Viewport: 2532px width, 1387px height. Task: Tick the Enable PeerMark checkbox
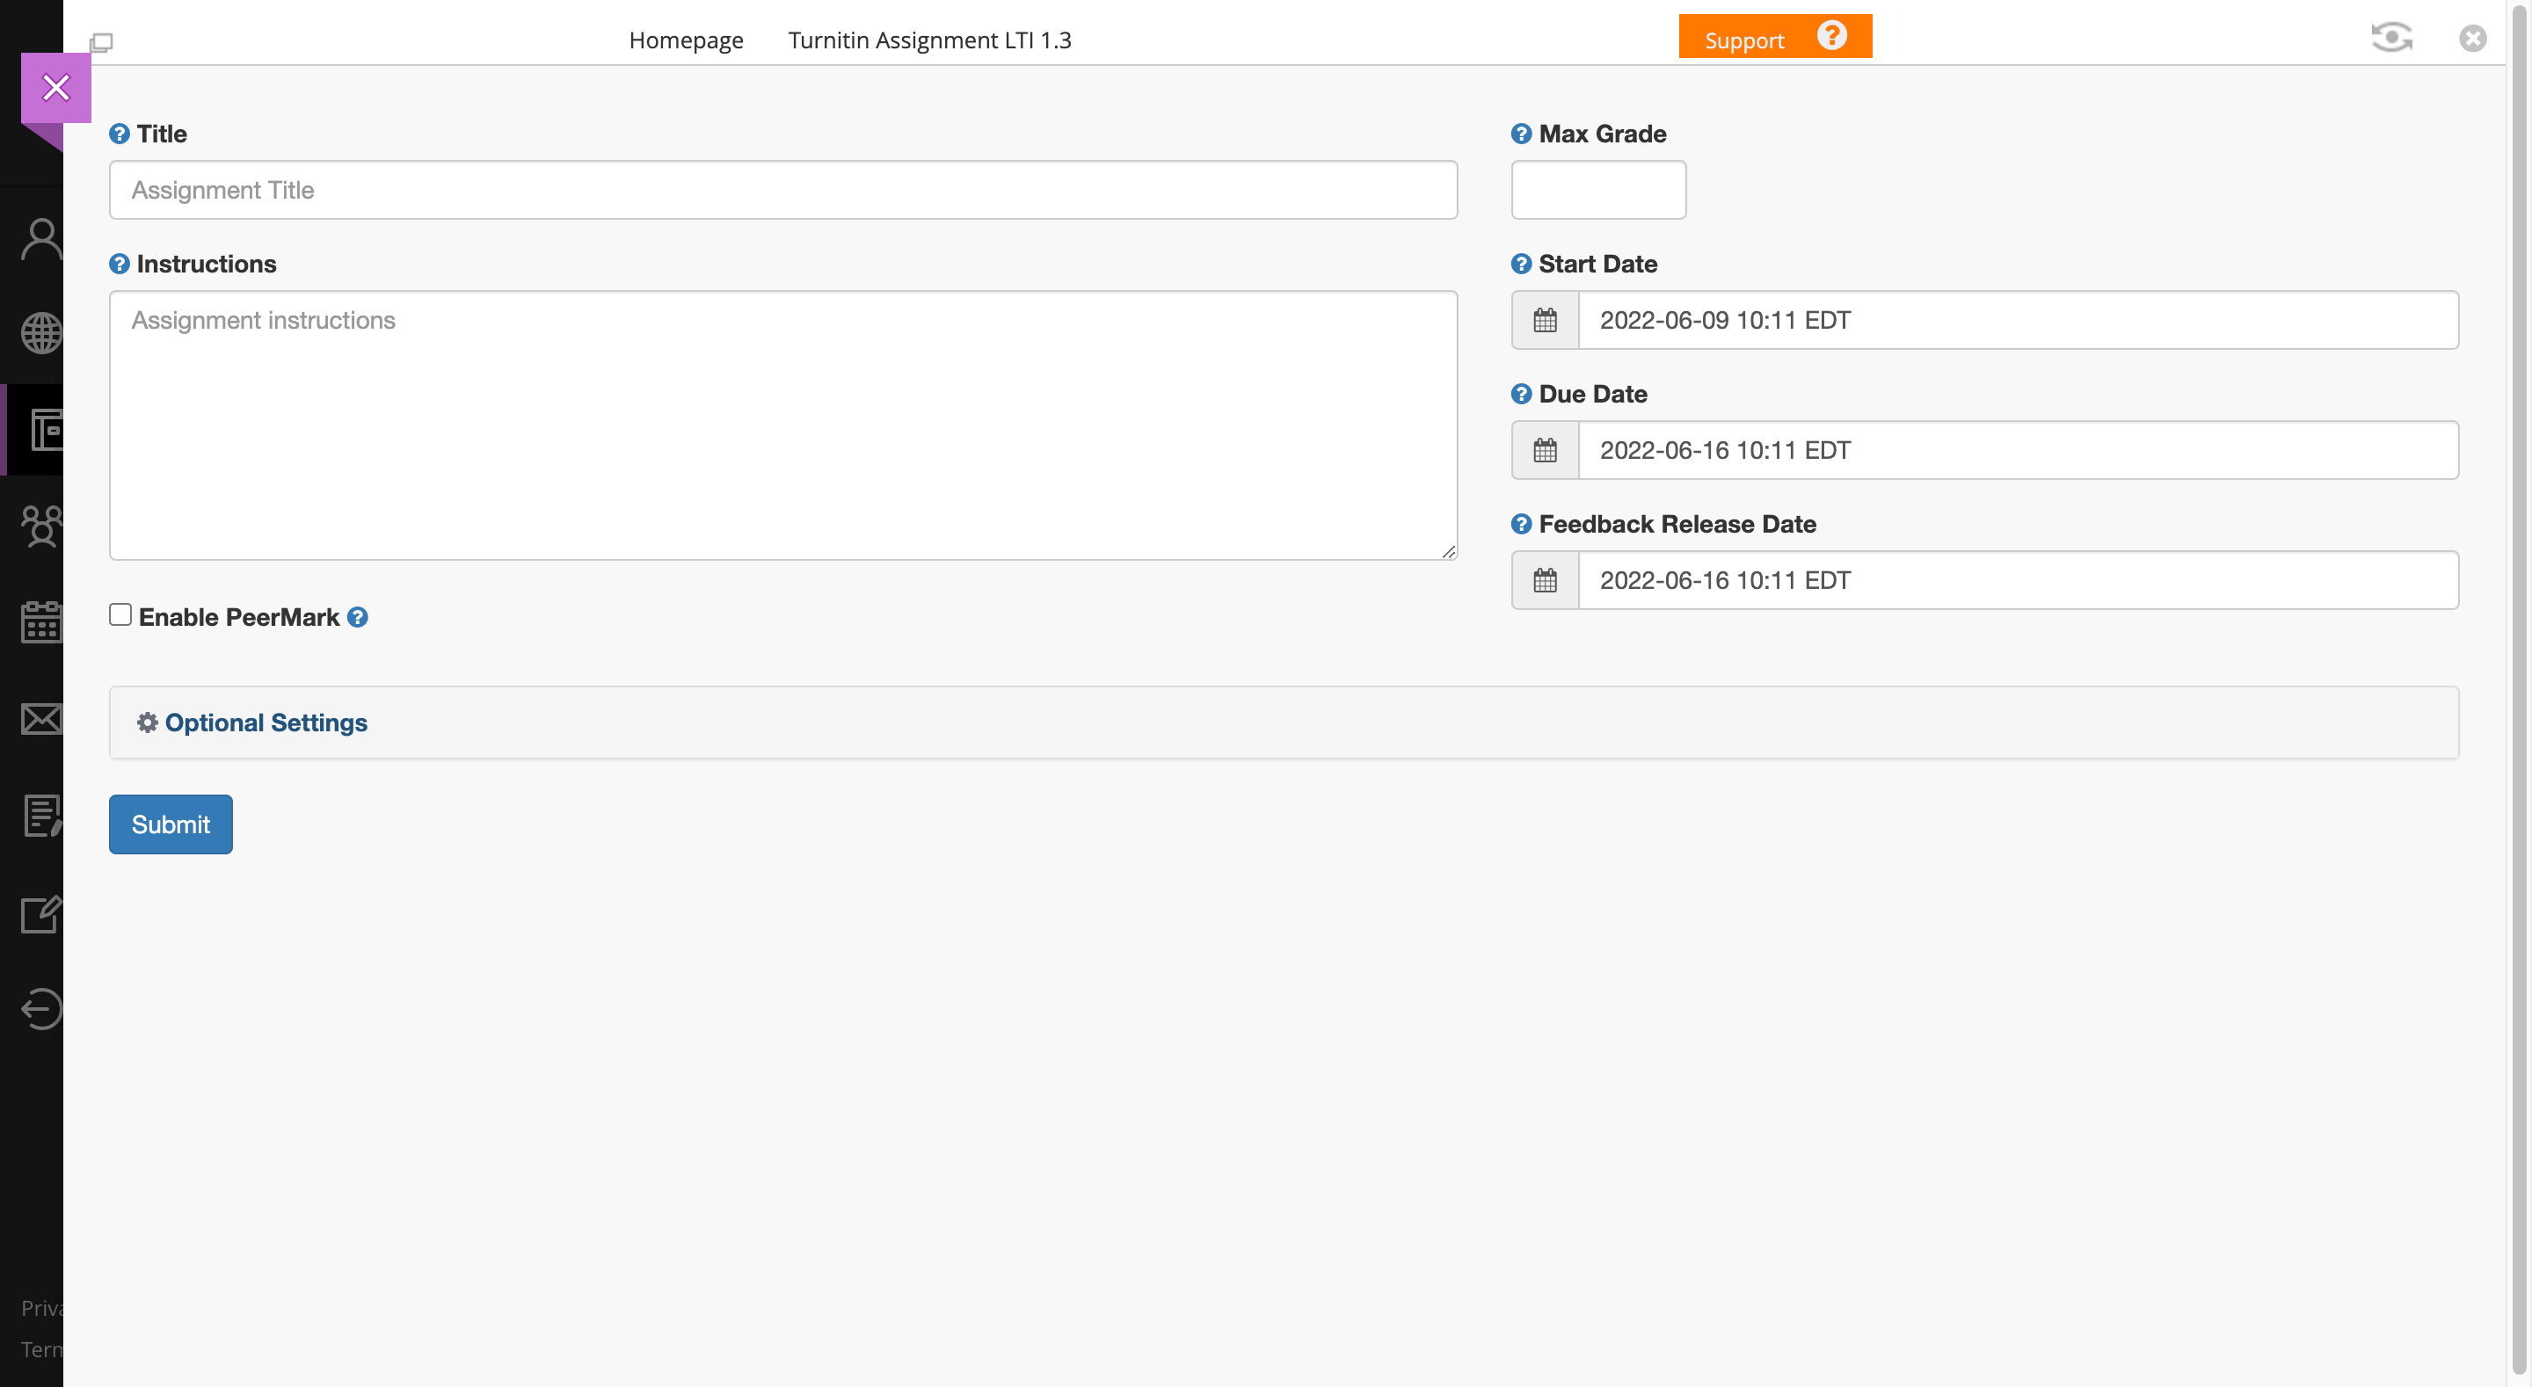point(120,614)
